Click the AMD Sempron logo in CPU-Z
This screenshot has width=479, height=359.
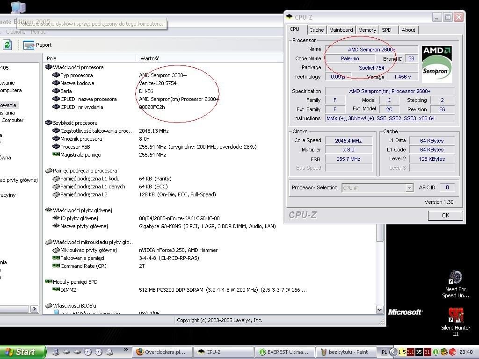(437, 64)
